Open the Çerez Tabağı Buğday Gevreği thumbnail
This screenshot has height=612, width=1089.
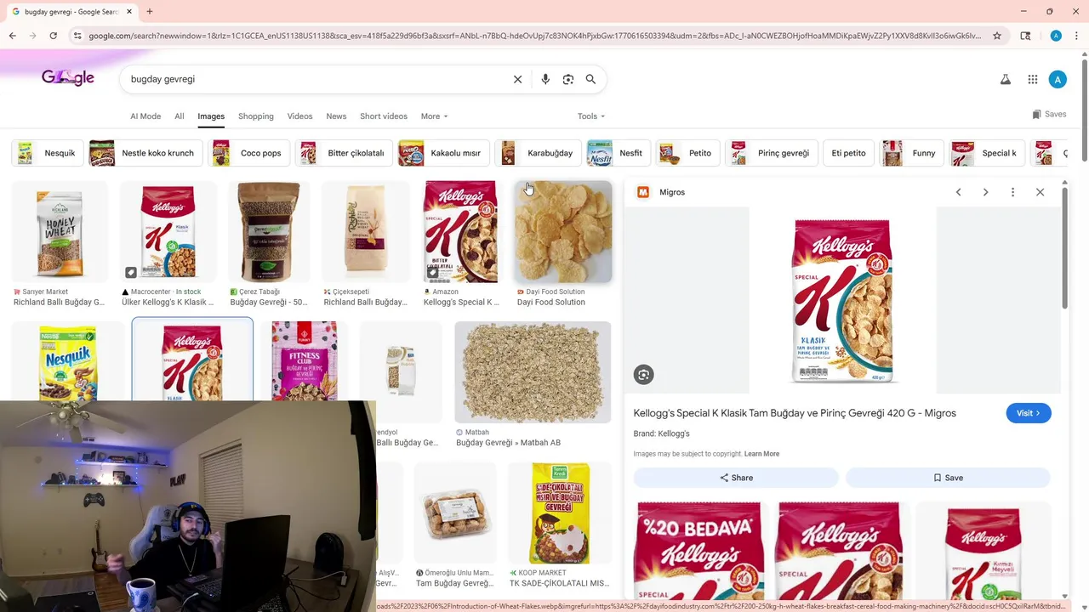[x=268, y=232]
